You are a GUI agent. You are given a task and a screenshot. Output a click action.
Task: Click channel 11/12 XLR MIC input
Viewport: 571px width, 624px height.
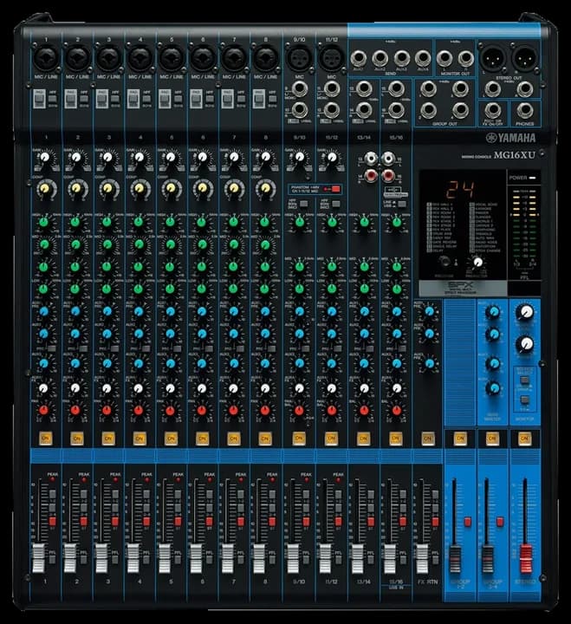(x=331, y=58)
